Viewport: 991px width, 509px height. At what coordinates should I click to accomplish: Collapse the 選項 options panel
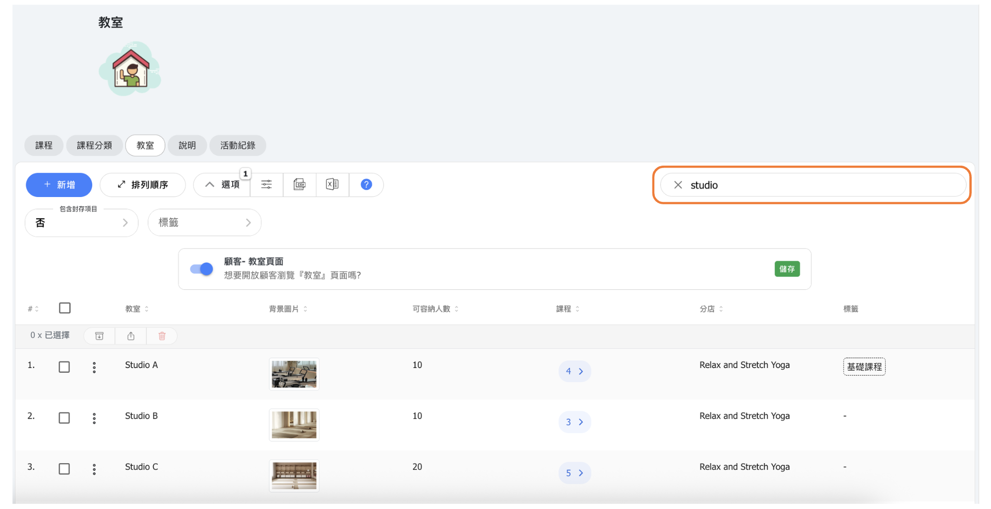click(222, 184)
